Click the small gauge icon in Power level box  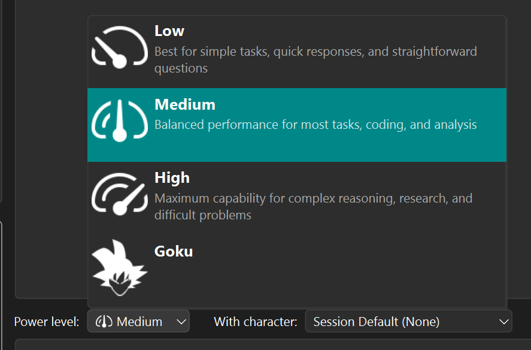pyautogui.click(x=104, y=322)
